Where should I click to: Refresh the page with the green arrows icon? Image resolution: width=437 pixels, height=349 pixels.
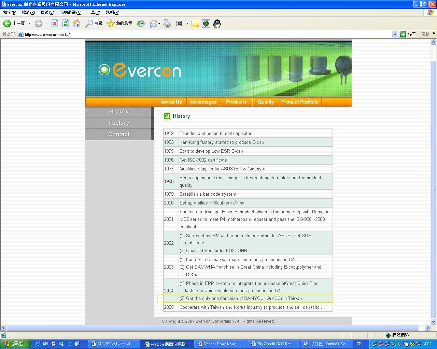click(x=66, y=24)
